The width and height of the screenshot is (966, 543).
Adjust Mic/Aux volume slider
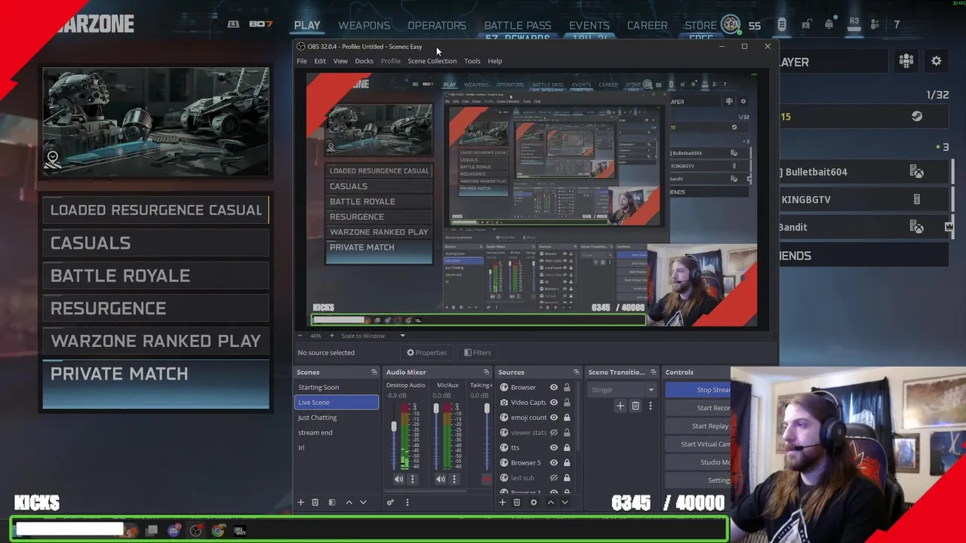tap(435, 410)
